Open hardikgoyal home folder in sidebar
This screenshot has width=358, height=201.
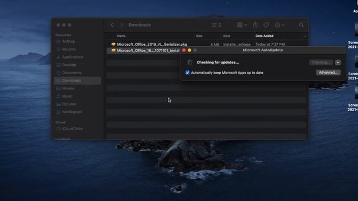(x=72, y=112)
